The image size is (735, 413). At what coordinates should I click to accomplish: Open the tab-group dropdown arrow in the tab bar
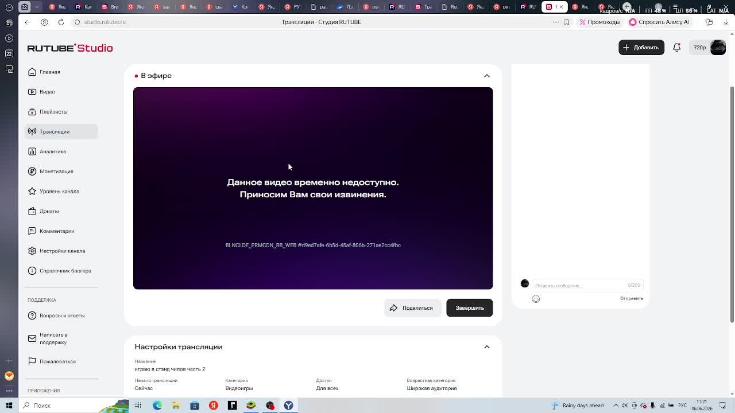pos(37,7)
